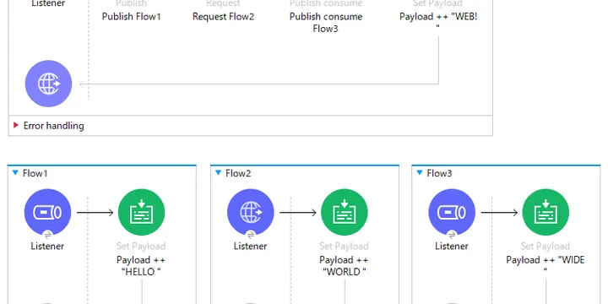Click the VM Listener icon in Flow1
The width and height of the screenshot is (608, 304).
tap(47, 212)
